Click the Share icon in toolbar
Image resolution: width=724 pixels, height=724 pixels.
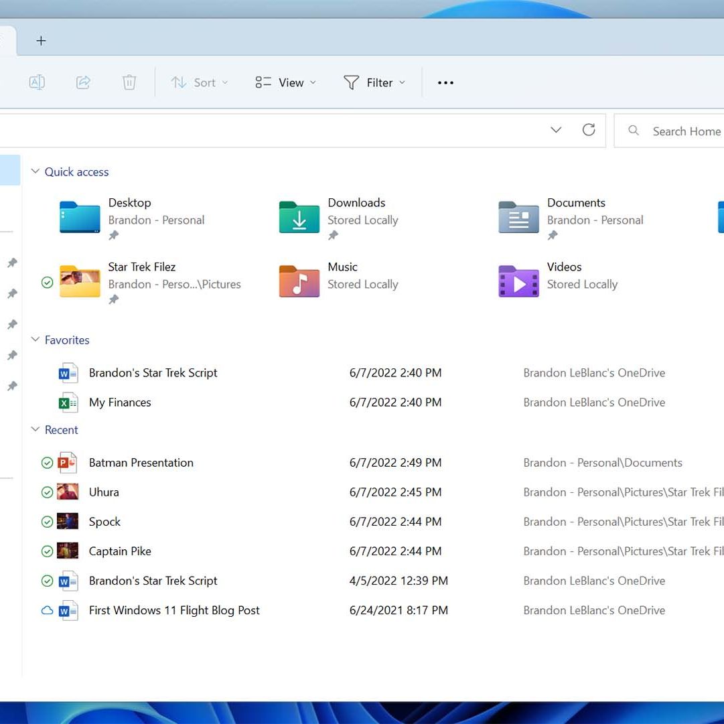(83, 82)
